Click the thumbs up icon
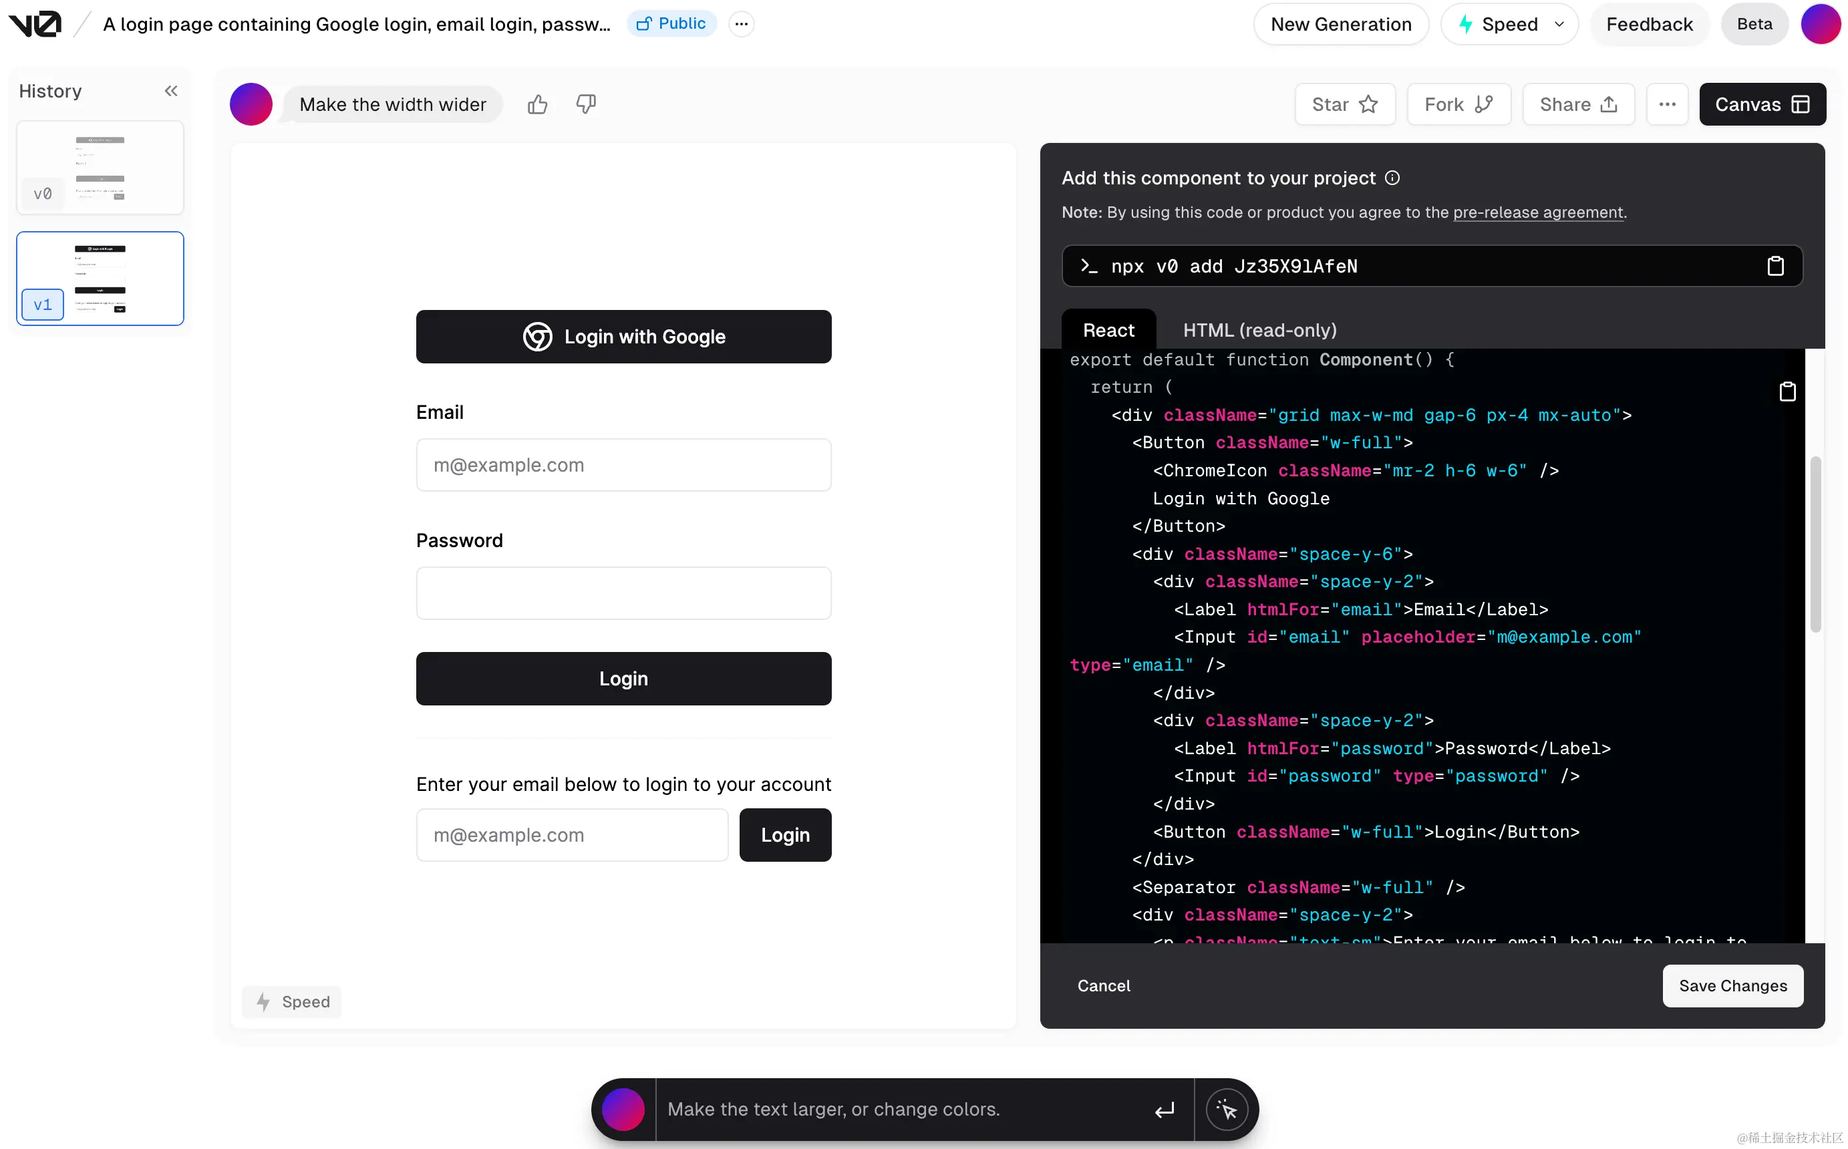 (x=537, y=104)
